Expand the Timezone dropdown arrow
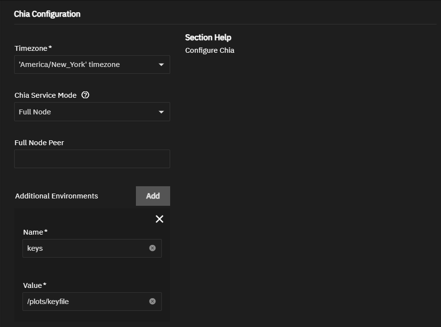The width and height of the screenshot is (441, 327). [161, 65]
